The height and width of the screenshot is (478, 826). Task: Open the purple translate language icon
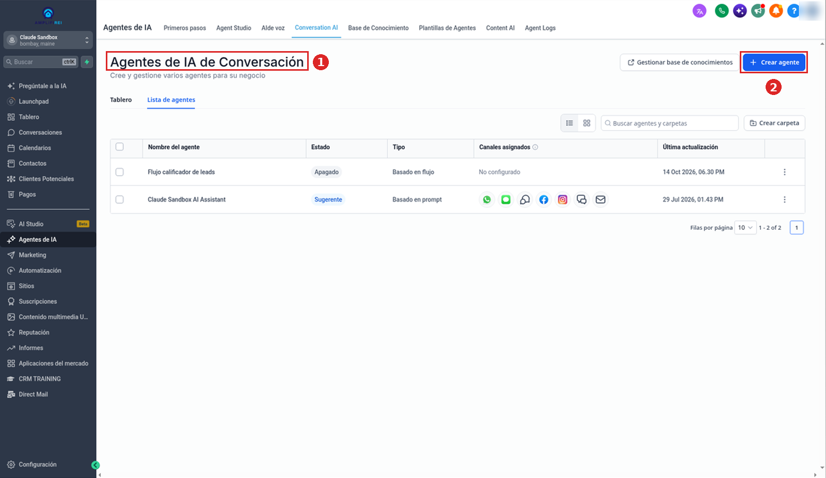[700, 11]
